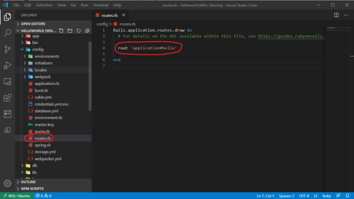Open the Search view in activity bar
Screen dimensions: 354x199
pos(8,33)
